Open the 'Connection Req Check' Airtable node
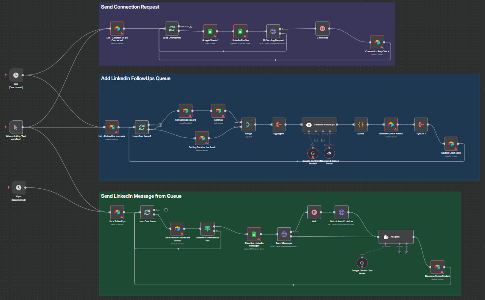Viewport: 485px width, 300px height. [377, 42]
